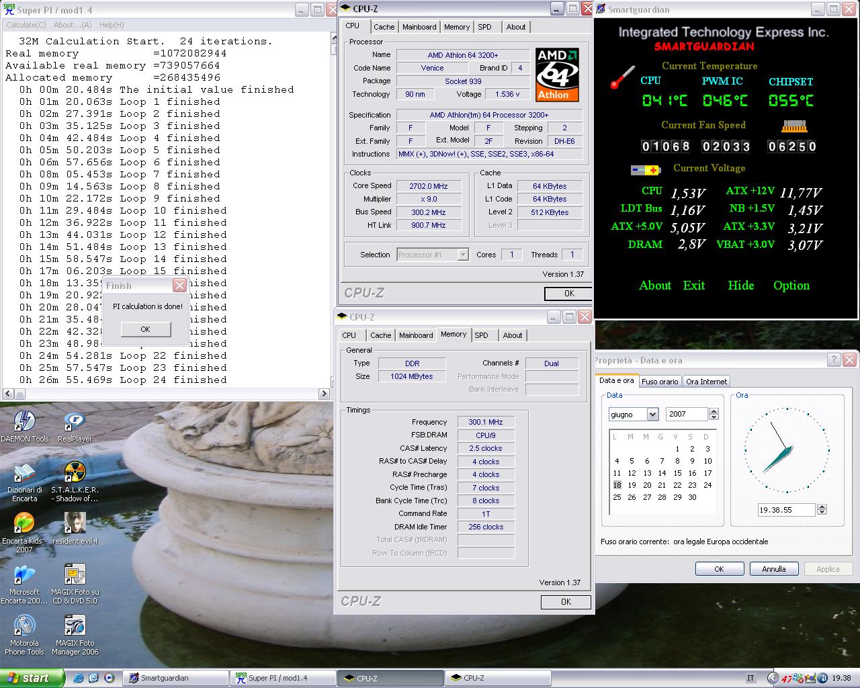Viewport: 860px width, 688px height.
Task: Open RealPlayer desktop shortcut
Action: (x=75, y=426)
